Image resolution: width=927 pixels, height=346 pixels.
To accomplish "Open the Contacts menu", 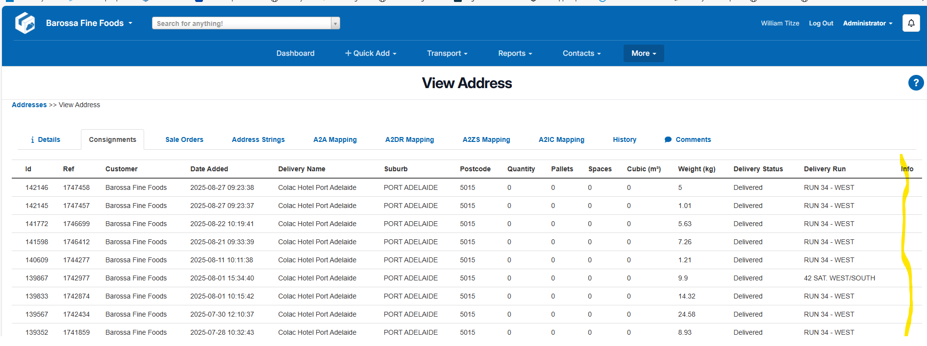I will pyautogui.click(x=581, y=53).
